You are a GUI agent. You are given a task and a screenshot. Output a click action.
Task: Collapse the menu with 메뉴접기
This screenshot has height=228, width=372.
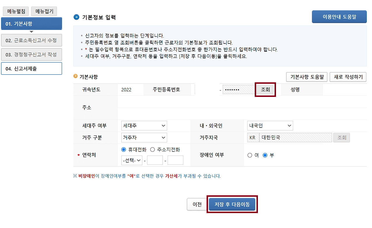point(44,11)
